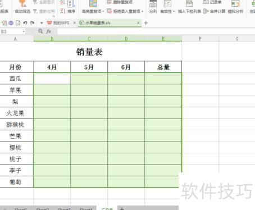Expand the 拒绝录入重复项 dropdown arrow
The height and width of the screenshot is (210, 255).
(143, 11)
